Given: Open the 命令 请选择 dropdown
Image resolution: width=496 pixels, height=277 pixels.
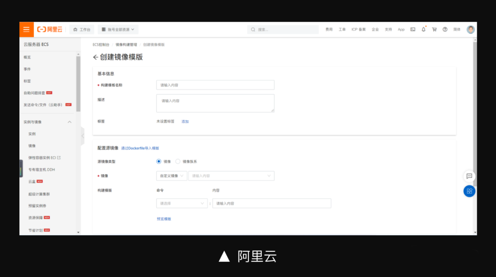Looking at the screenshot, I should [182, 204].
